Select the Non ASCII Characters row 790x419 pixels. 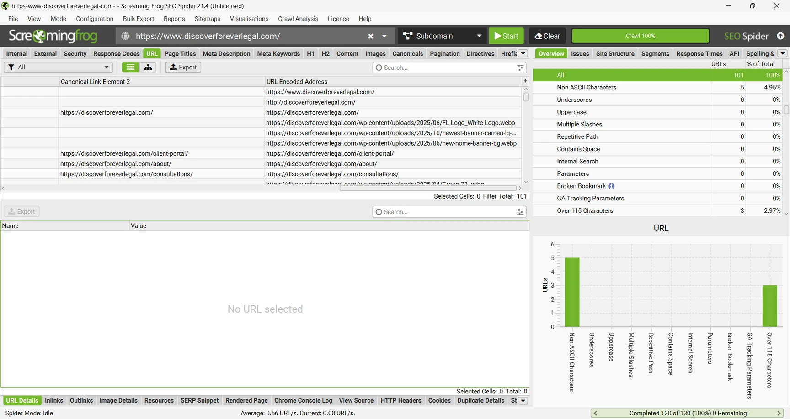click(658, 87)
